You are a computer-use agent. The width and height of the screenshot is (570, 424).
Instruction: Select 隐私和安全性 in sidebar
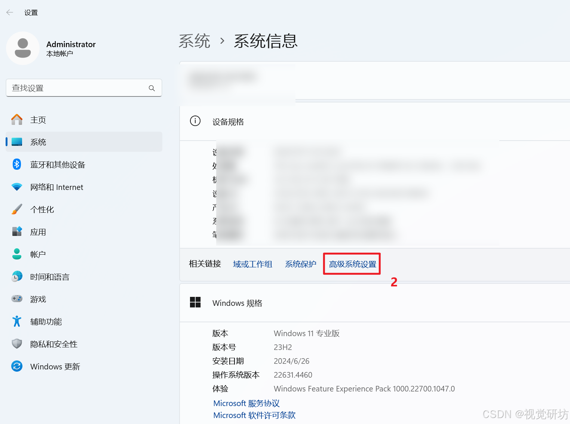point(84,344)
